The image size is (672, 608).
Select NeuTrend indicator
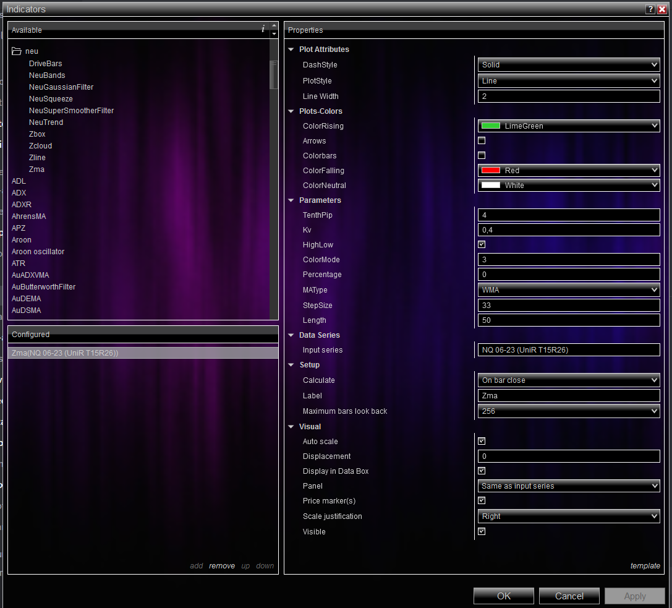46,122
